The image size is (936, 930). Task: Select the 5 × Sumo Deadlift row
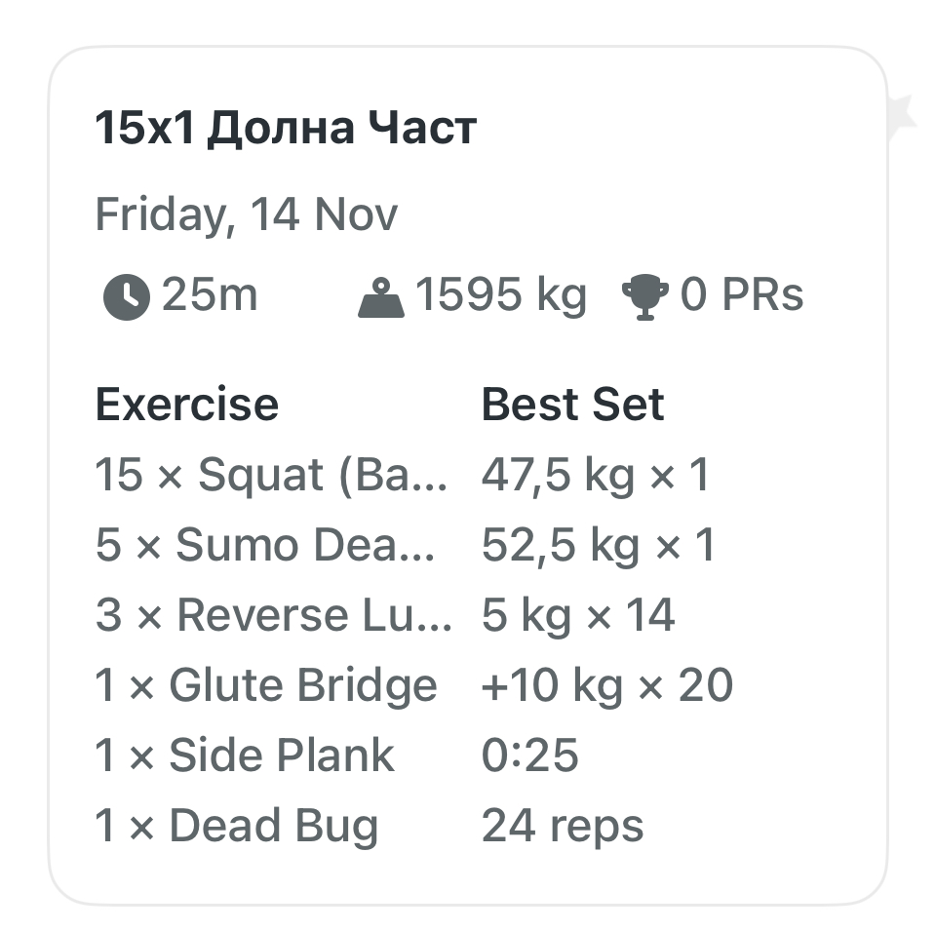[x=265, y=546]
